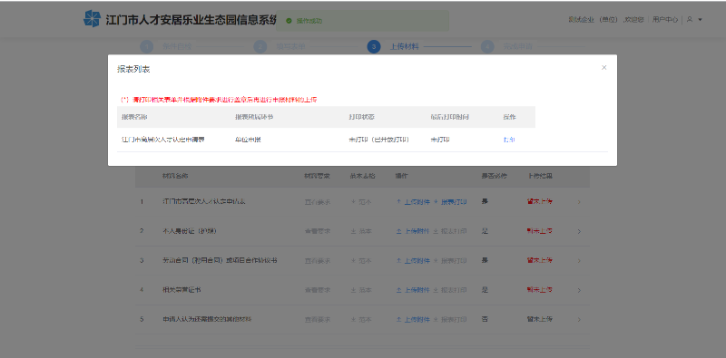Click the 上传结果 column header
This screenshot has height=358, width=726.
point(540,176)
